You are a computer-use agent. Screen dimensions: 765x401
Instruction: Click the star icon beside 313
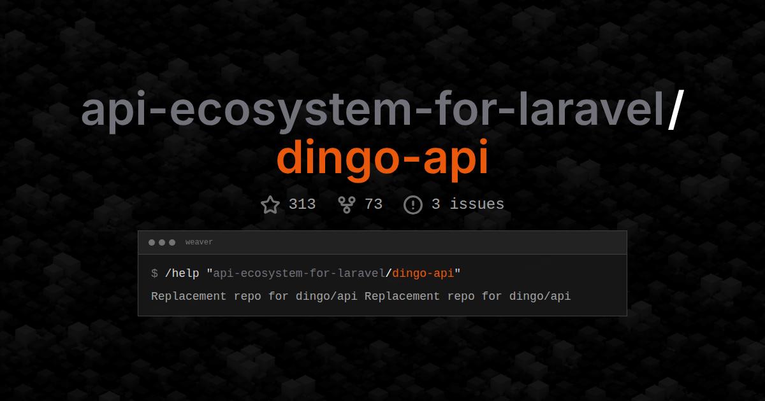click(270, 204)
